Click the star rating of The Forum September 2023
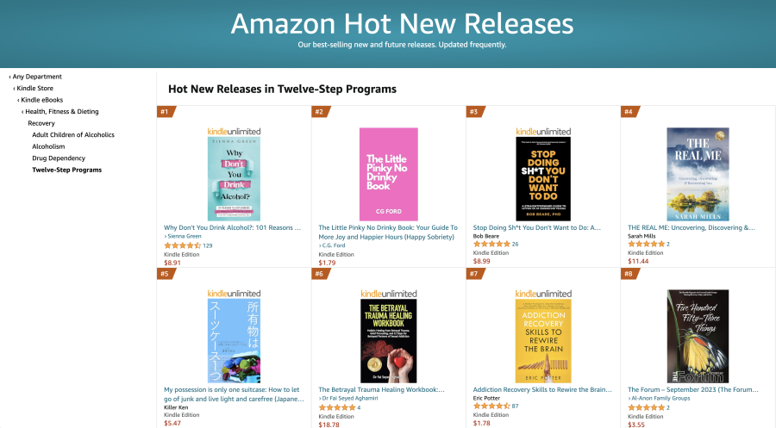This screenshot has width=776, height=428. (647, 407)
